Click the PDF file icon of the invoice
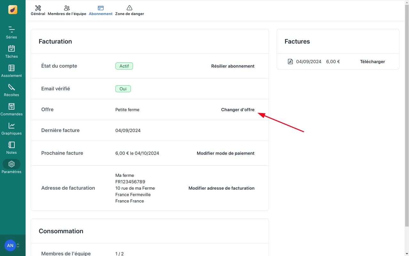The height and width of the screenshot is (256, 409). click(x=290, y=62)
